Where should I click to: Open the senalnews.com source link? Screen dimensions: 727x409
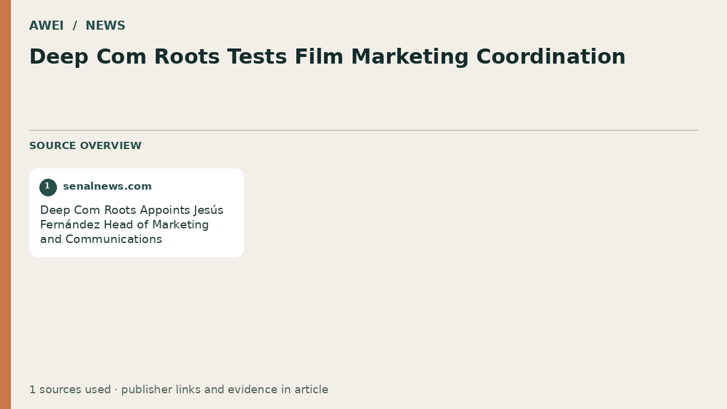(x=107, y=187)
